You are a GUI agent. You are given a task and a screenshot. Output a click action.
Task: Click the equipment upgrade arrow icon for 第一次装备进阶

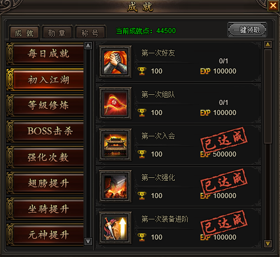click(115, 228)
